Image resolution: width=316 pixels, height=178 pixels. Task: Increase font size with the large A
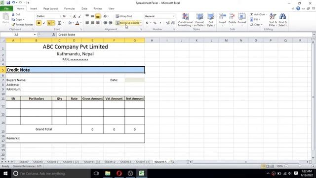(75, 16)
